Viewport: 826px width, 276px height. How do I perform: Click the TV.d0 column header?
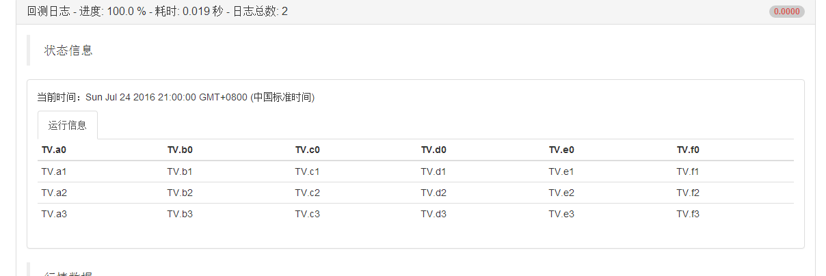434,150
